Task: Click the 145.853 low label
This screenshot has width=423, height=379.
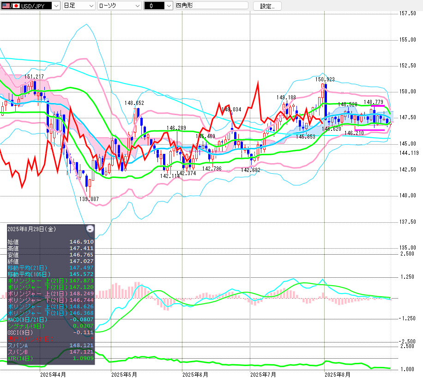Action: (x=305, y=137)
